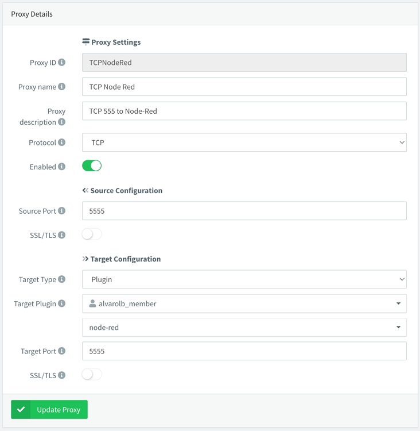Click the info icon next to Proxy ID

[x=61, y=63]
